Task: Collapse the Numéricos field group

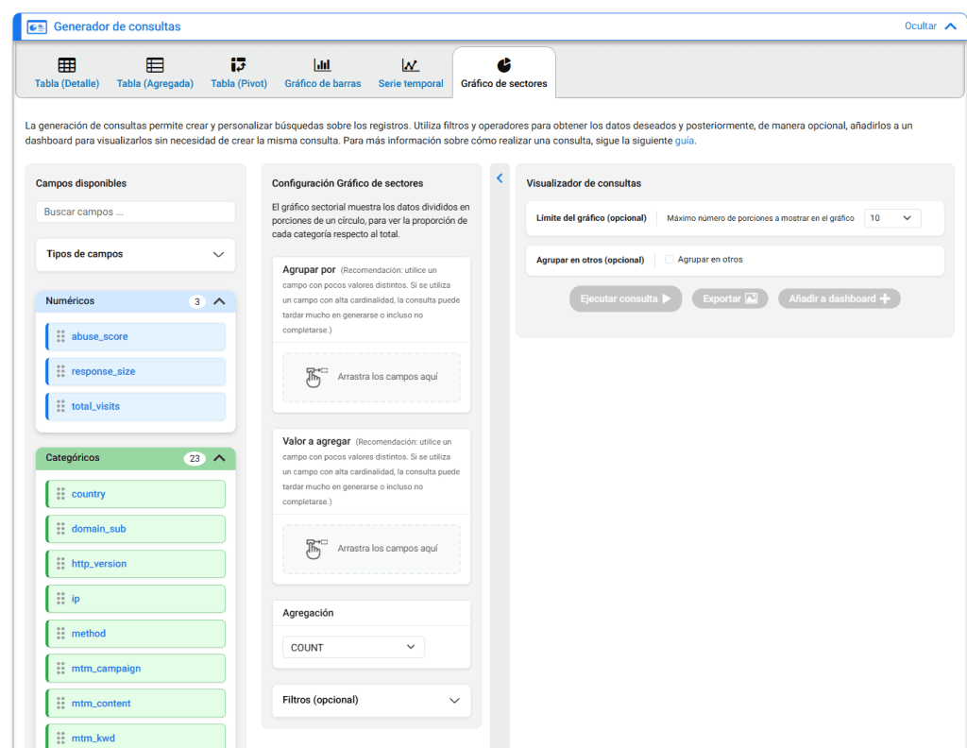Action: tap(219, 301)
